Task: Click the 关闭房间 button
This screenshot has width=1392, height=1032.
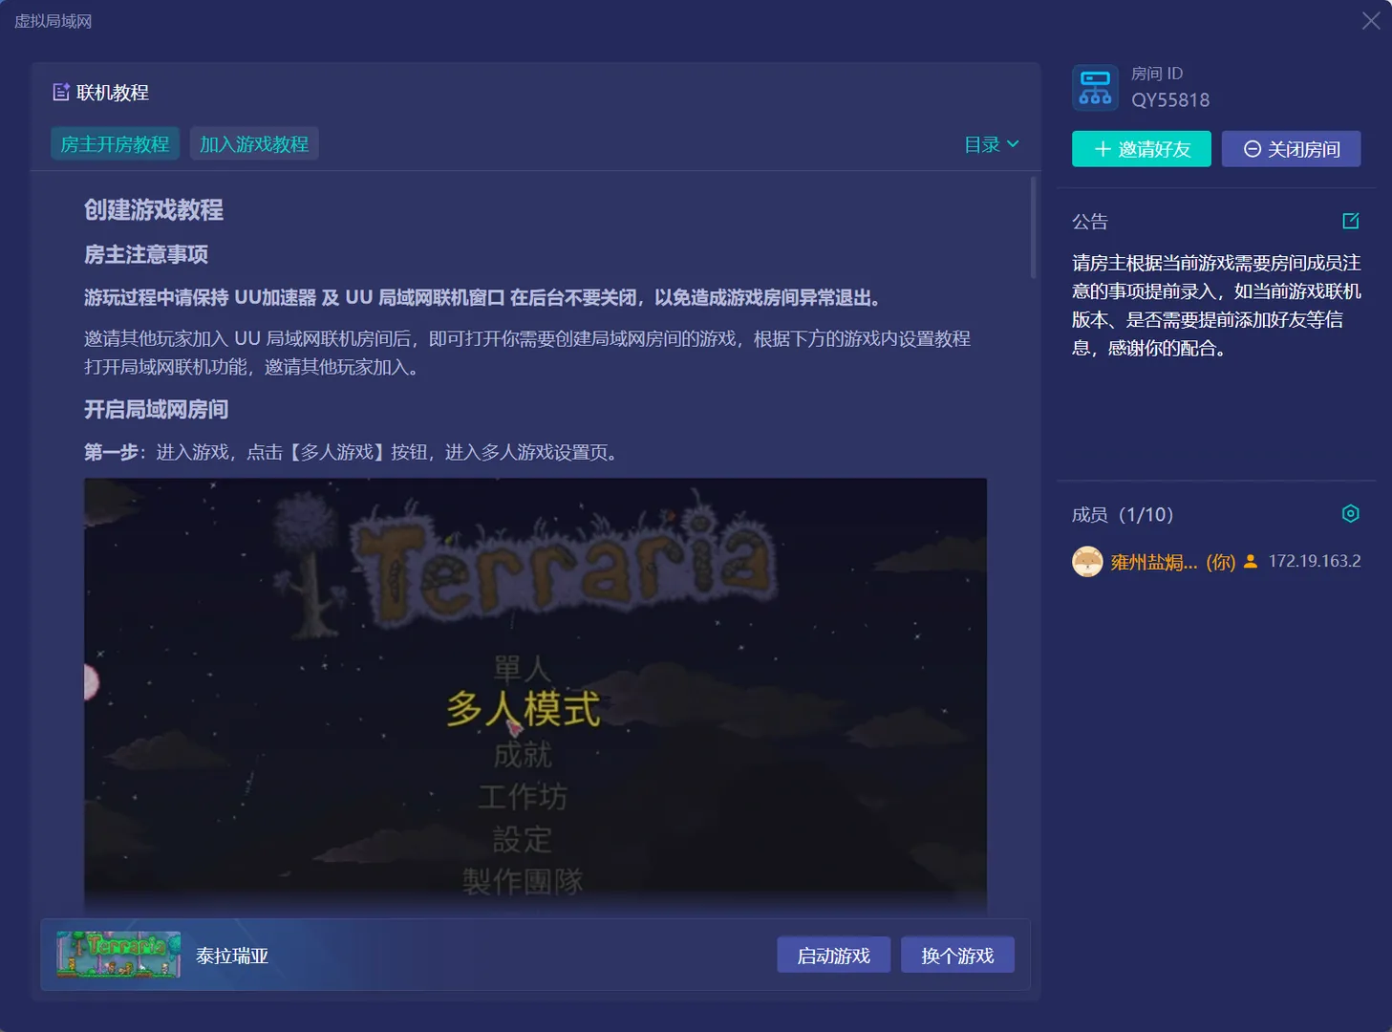Action: pos(1292,149)
